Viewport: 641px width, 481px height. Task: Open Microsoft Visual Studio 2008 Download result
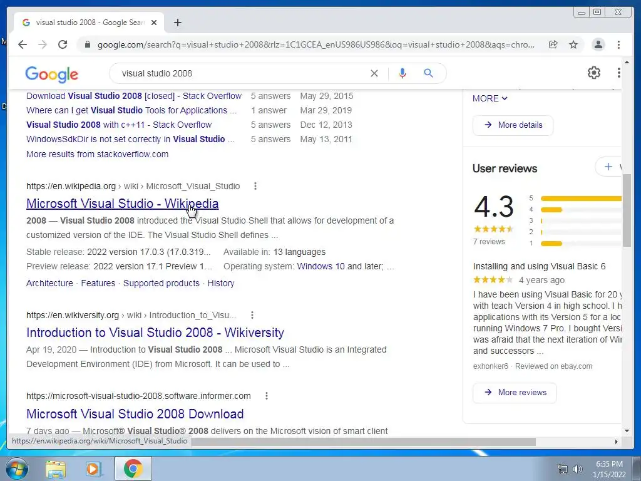coord(135,414)
